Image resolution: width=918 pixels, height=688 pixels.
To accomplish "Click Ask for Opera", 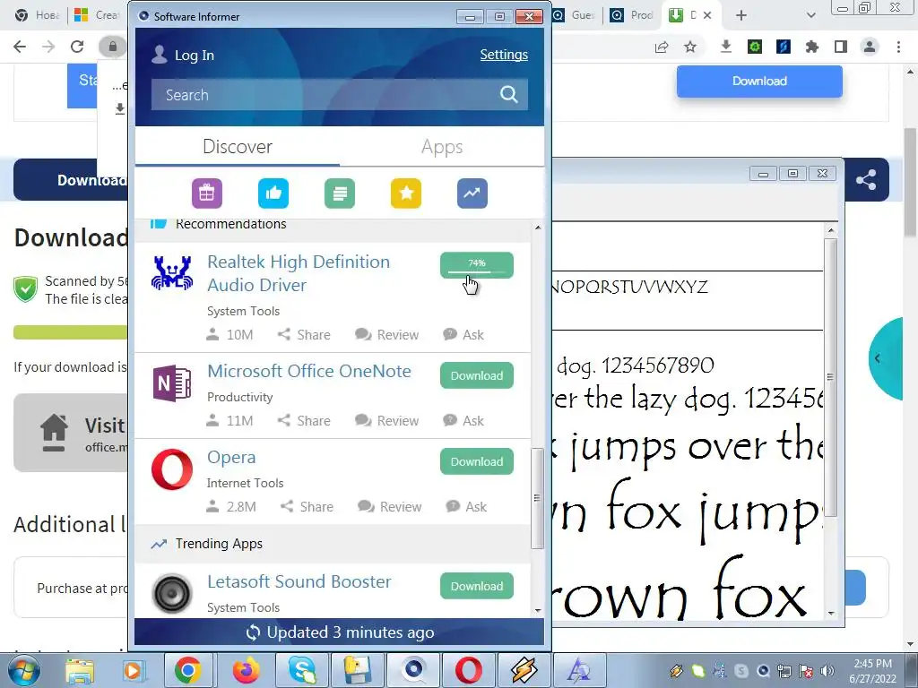I will click(466, 507).
